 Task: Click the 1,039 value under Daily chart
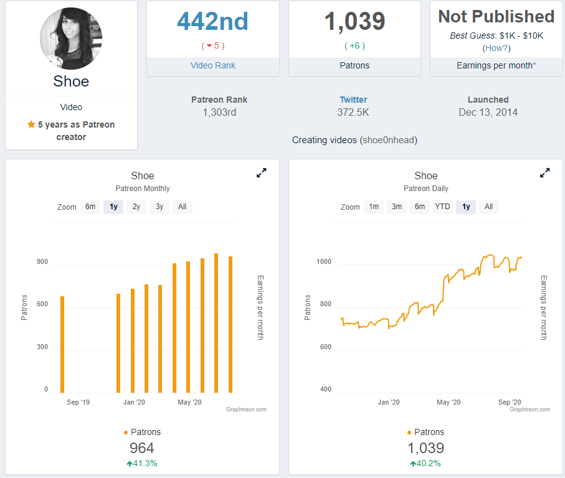pyautogui.click(x=425, y=448)
